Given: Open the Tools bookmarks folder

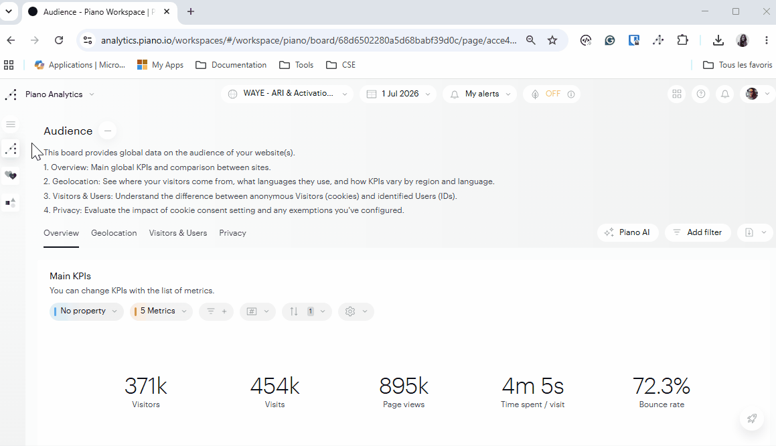Looking at the screenshot, I should tap(297, 65).
